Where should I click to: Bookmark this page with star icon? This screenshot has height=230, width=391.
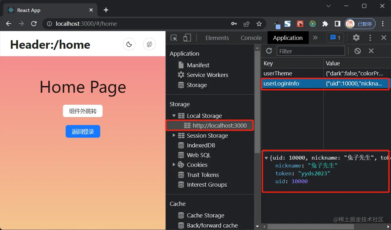click(259, 24)
